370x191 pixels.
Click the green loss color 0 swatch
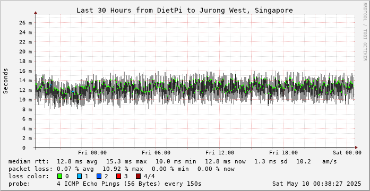tap(59, 176)
